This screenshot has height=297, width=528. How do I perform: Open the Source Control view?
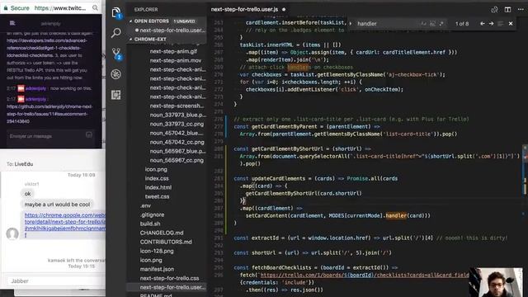click(116, 54)
